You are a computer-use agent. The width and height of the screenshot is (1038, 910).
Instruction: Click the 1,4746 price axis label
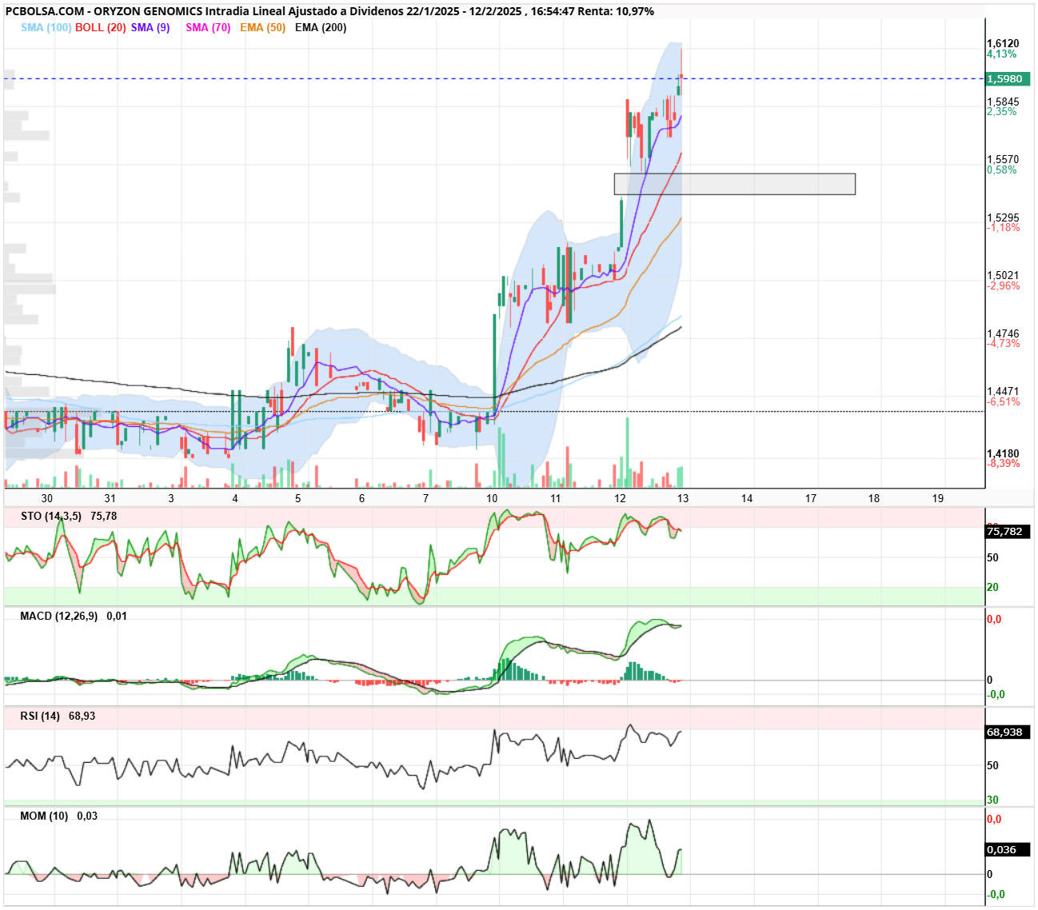(x=1003, y=333)
